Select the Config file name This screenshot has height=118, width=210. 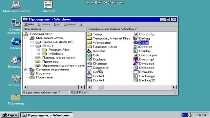tap(98, 72)
